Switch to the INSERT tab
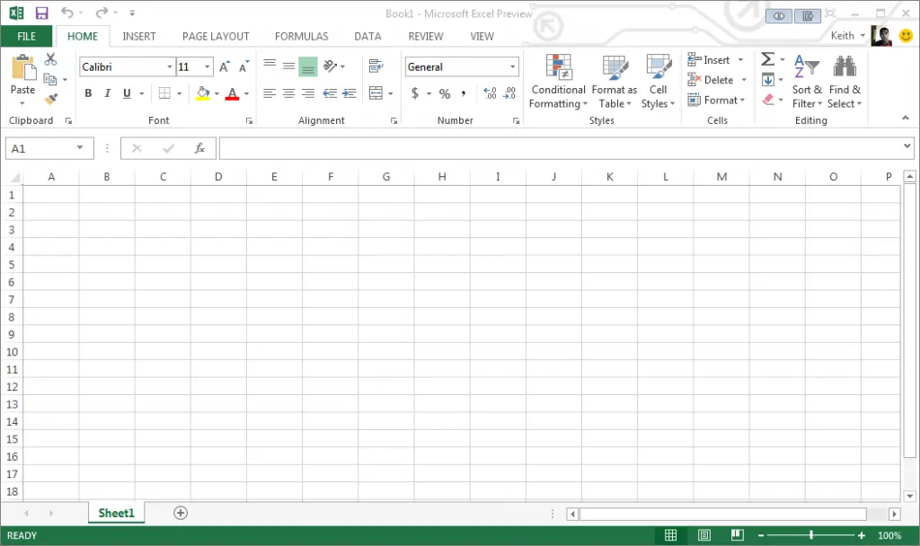Image resolution: width=920 pixels, height=546 pixels. click(139, 36)
